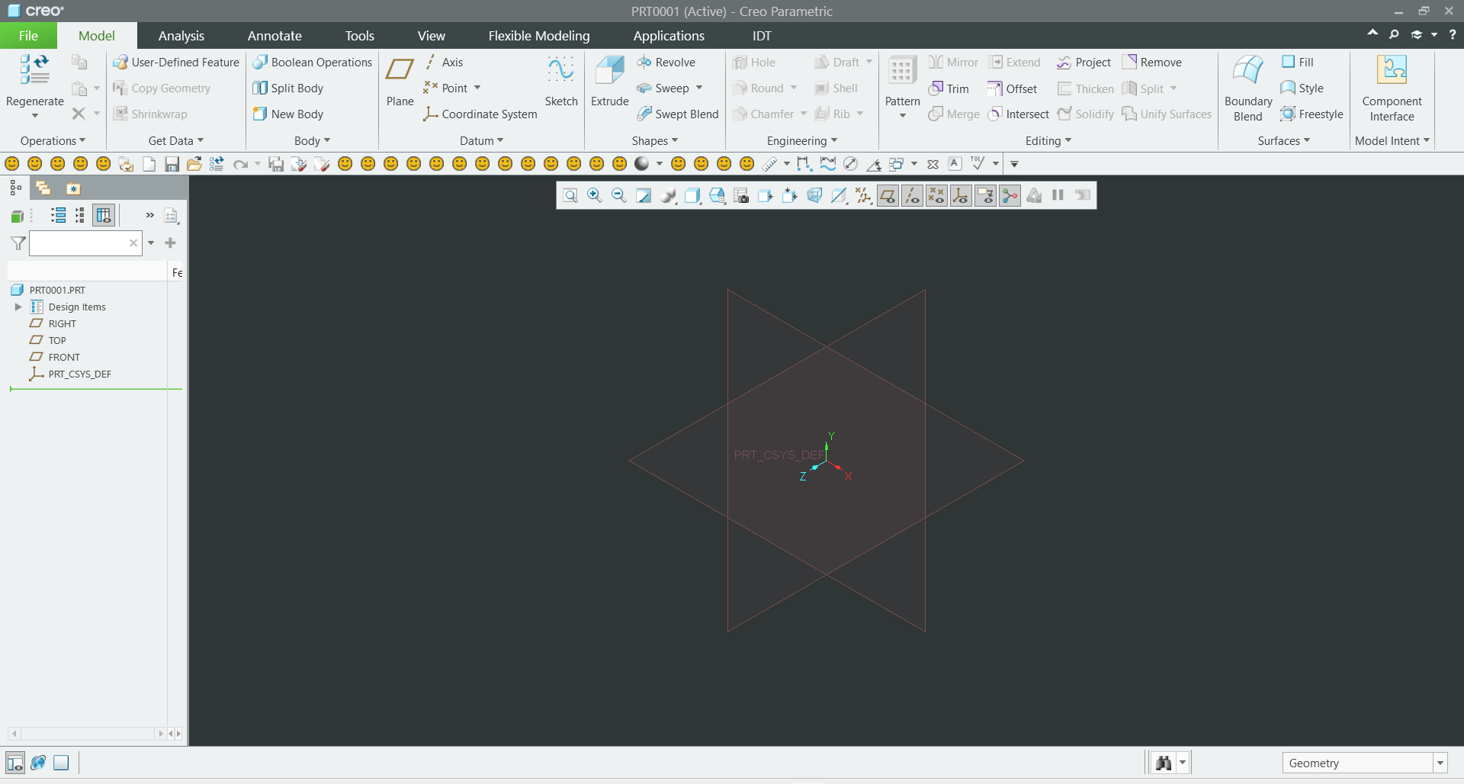Switch to the Annotate tab
The width and height of the screenshot is (1464, 784).
point(274,36)
